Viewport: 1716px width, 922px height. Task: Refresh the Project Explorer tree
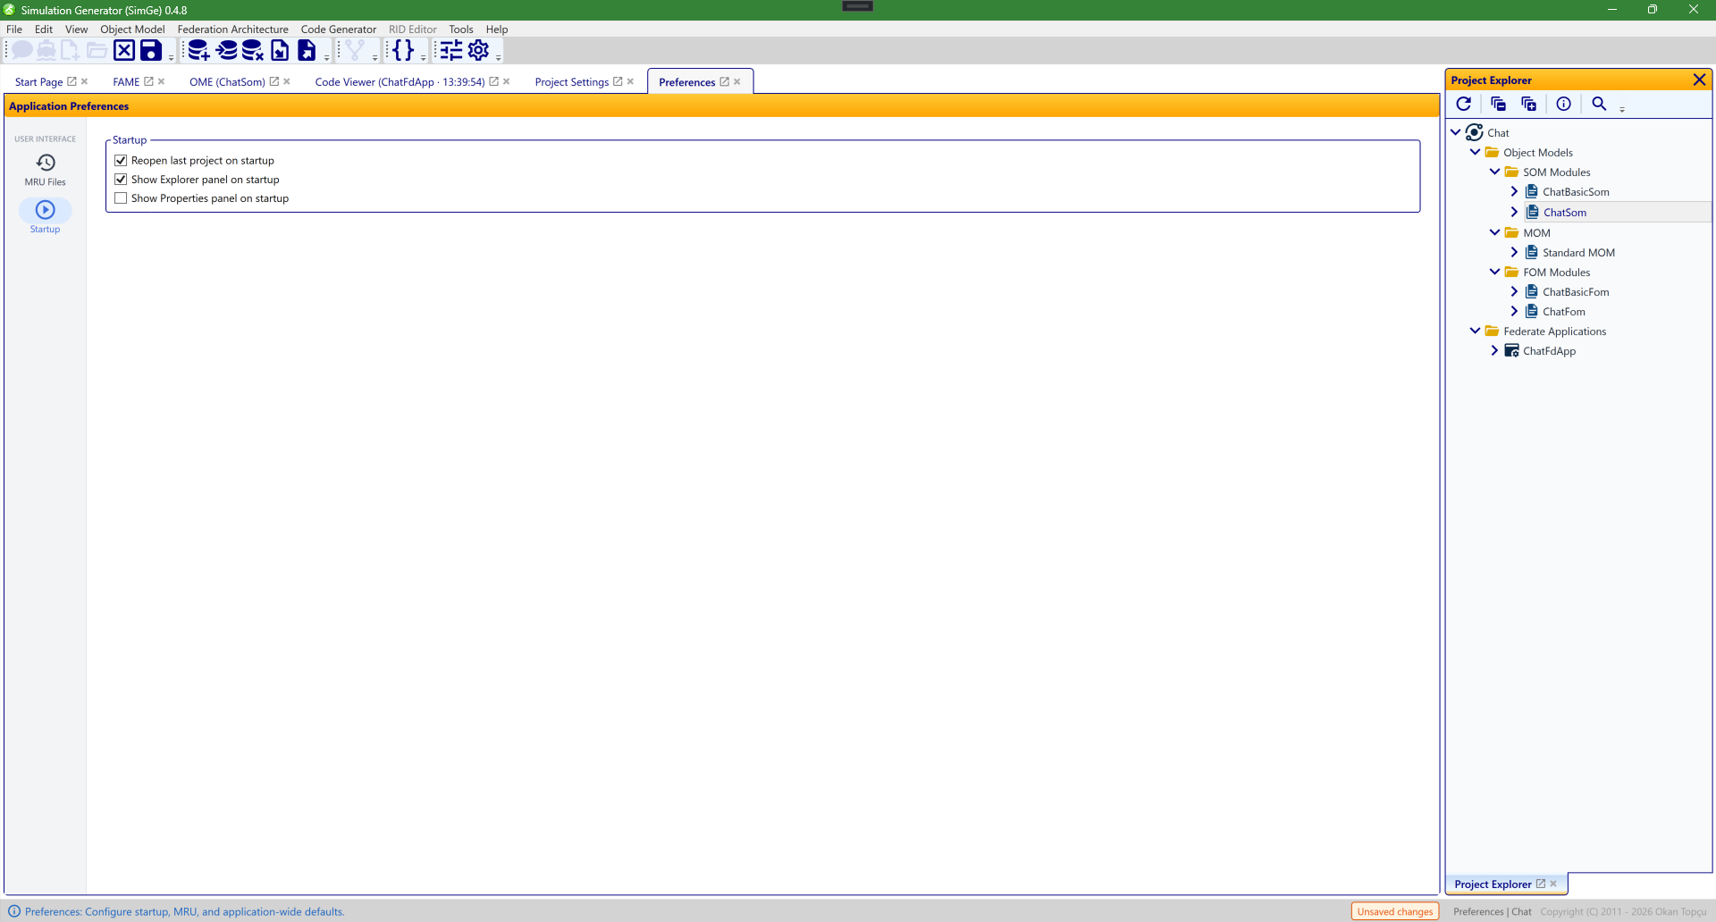1464,104
